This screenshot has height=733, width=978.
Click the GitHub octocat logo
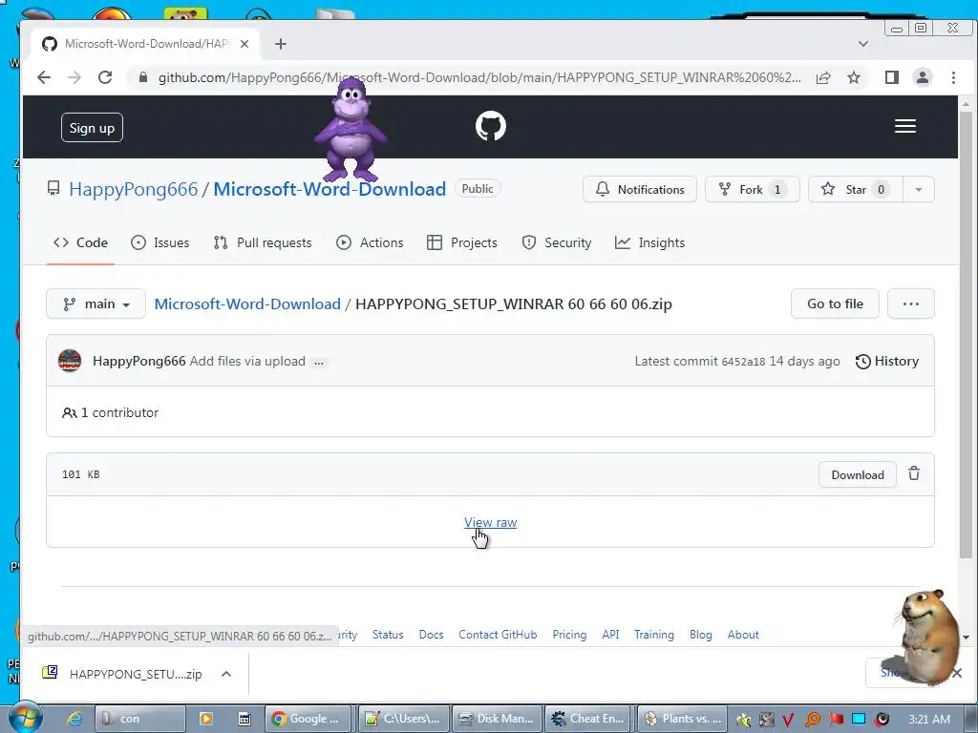click(x=491, y=127)
